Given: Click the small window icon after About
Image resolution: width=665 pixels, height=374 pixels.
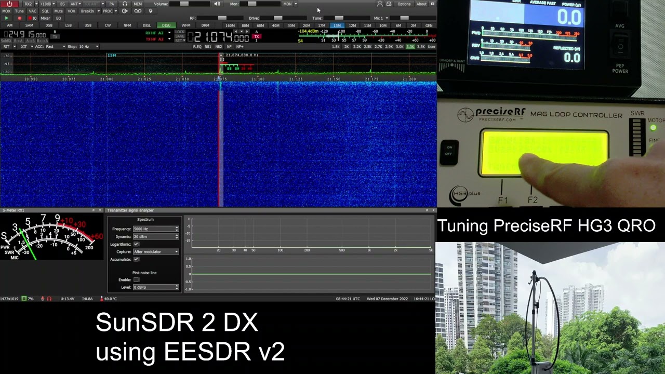Looking at the screenshot, I should tap(432, 4).
